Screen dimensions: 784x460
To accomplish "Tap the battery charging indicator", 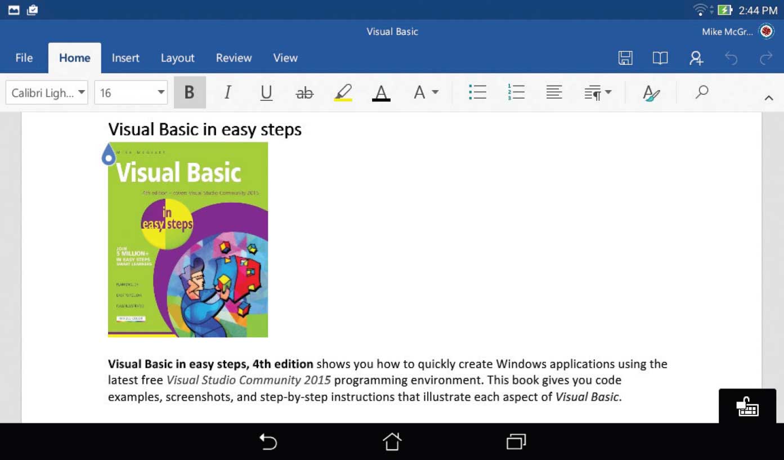I will 725,10.
